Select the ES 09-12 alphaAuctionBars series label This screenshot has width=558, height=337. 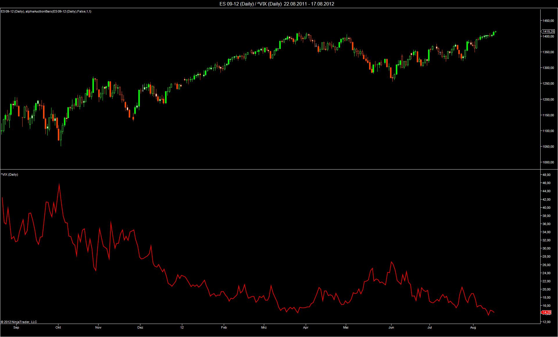46,11
